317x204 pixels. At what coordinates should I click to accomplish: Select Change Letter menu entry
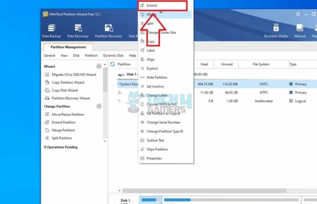click(x=166, y=95)
